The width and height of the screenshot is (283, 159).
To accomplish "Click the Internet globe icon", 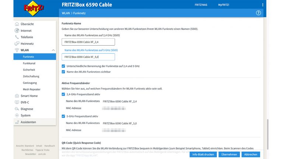I will (17, 31).
